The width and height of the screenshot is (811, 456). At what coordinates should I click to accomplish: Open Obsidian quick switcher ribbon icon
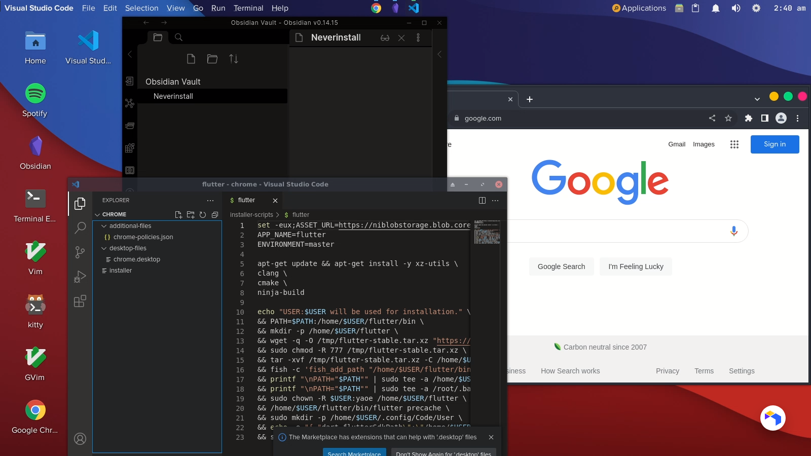point(130,81)
